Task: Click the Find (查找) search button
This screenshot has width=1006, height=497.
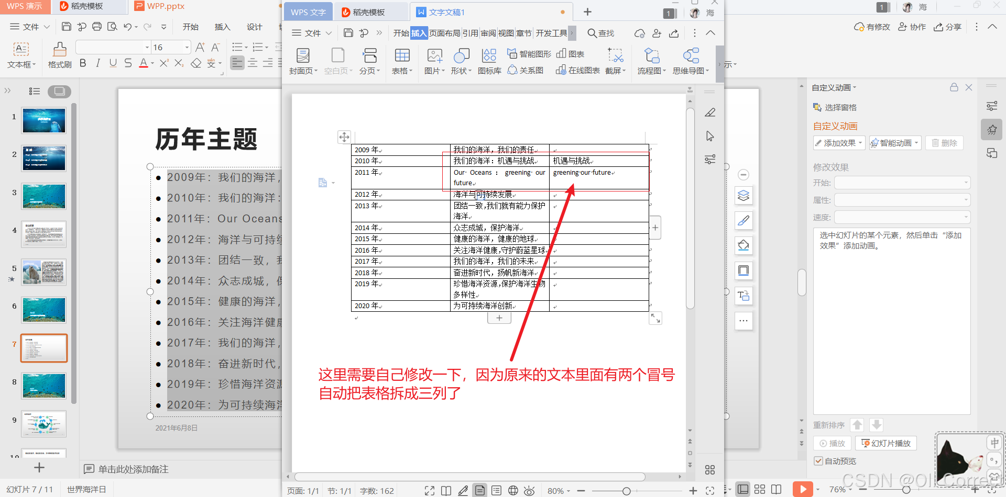Action: pyautogui.click(x=600, y=33)
